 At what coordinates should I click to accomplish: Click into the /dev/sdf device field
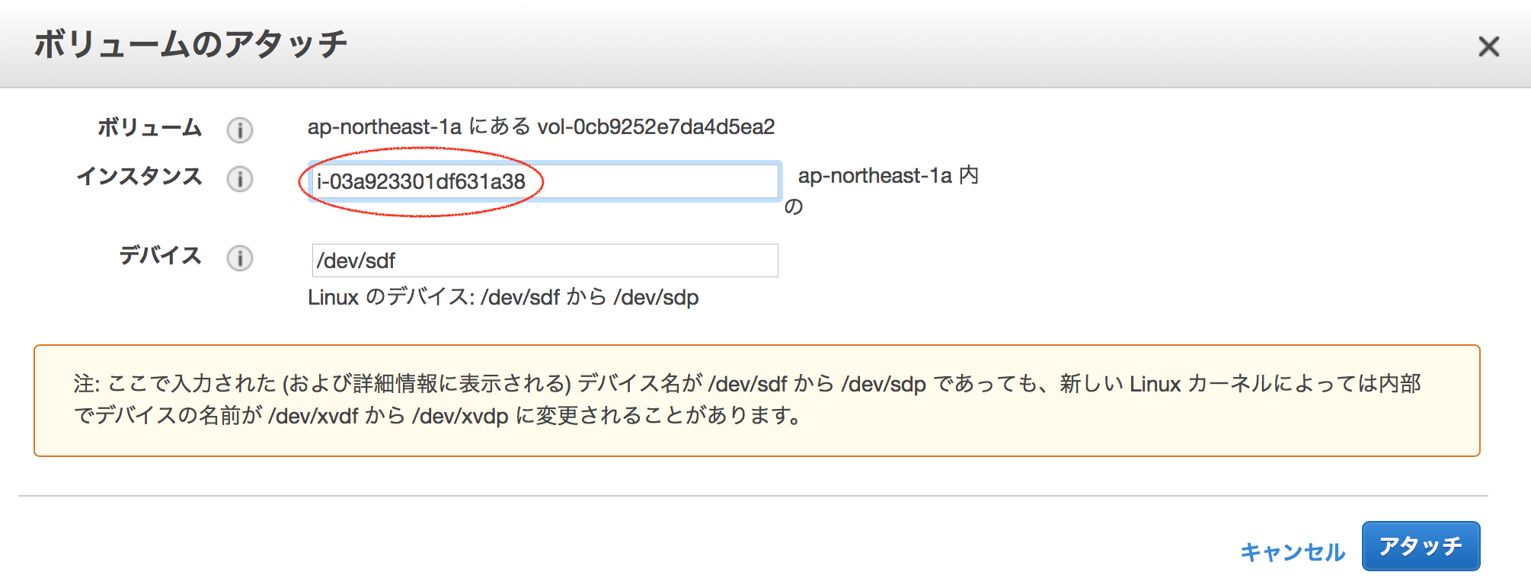pyautogui.click(x=545, y=260)
